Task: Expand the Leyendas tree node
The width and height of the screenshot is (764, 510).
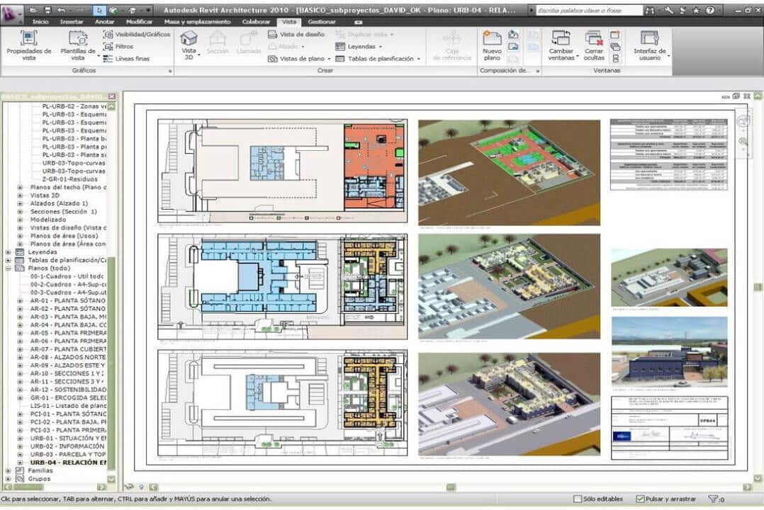Action: tap(8, 252)
